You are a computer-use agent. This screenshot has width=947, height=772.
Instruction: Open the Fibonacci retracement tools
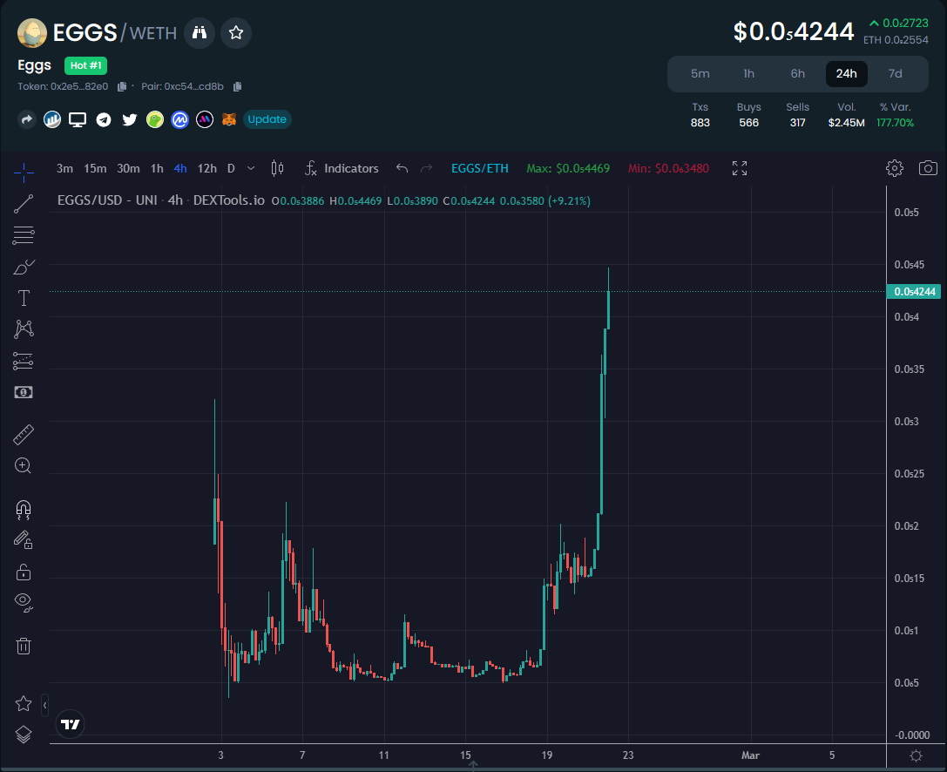[x=24, y=235]
